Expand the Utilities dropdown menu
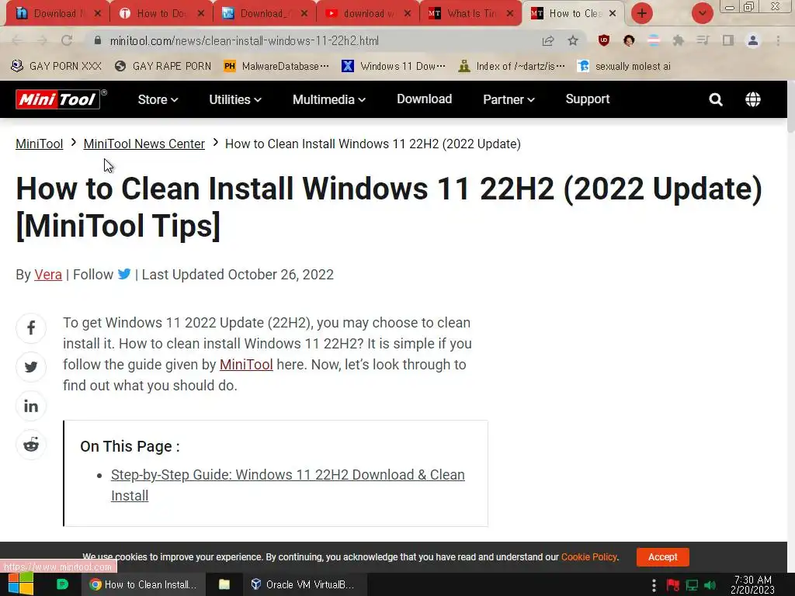The image size is (795, 596). pyautogui.click(x=235, y=99)
